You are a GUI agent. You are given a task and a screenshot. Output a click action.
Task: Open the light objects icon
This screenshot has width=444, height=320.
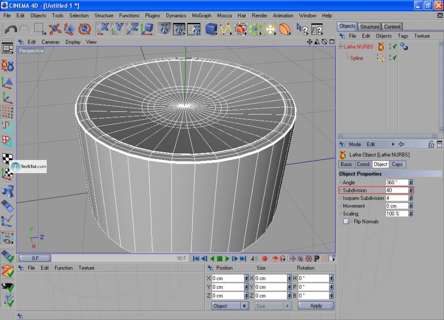click(x=270, y=29)
